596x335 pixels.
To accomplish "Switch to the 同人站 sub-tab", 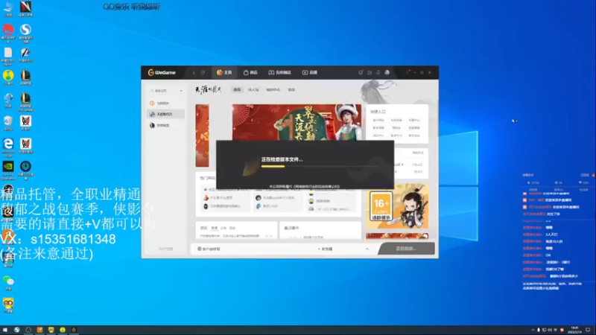I will 253,89.
